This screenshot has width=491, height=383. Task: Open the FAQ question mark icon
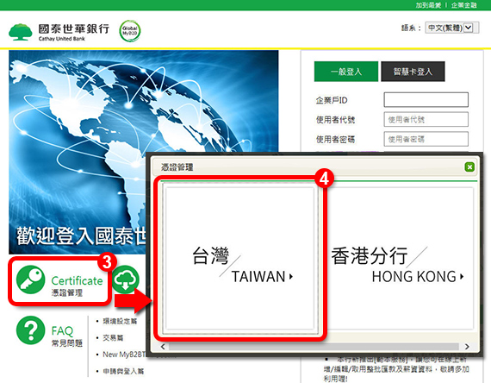(x=30, y=330)
